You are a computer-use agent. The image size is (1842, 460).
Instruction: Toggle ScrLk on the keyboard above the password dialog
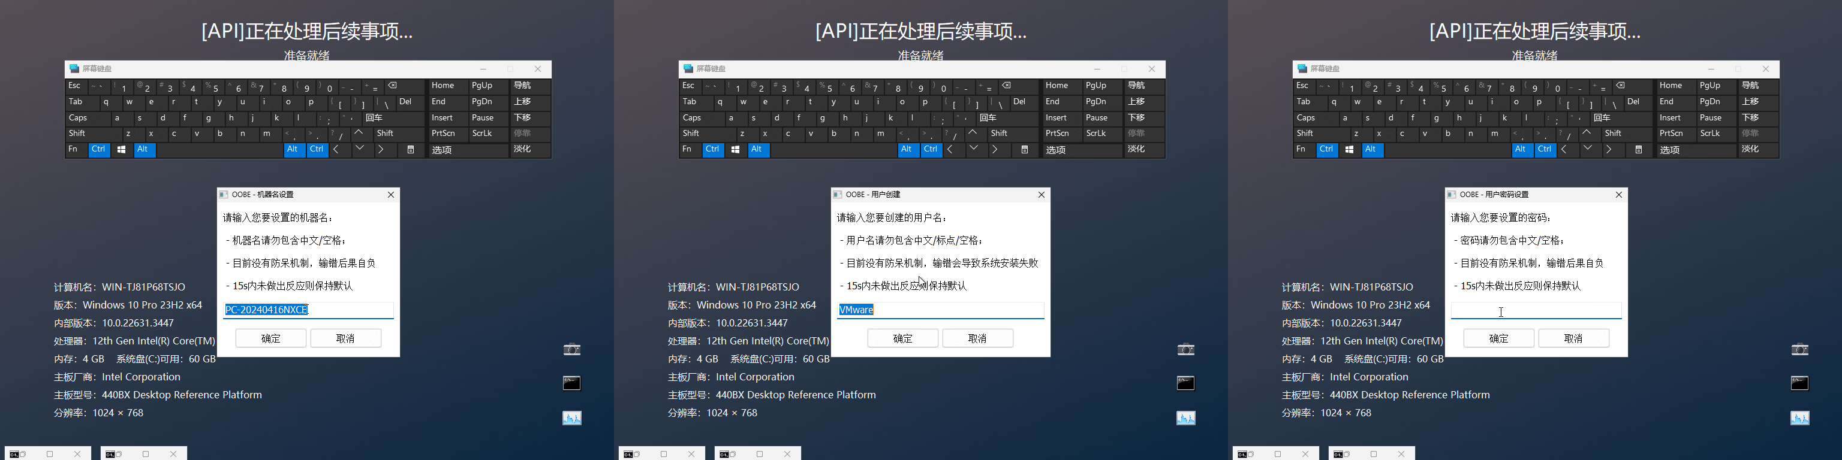(1711, 134)
